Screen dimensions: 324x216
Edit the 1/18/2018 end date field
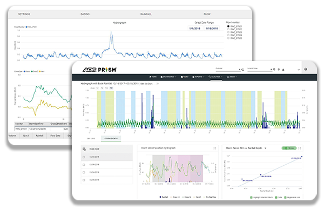(212, 28)
